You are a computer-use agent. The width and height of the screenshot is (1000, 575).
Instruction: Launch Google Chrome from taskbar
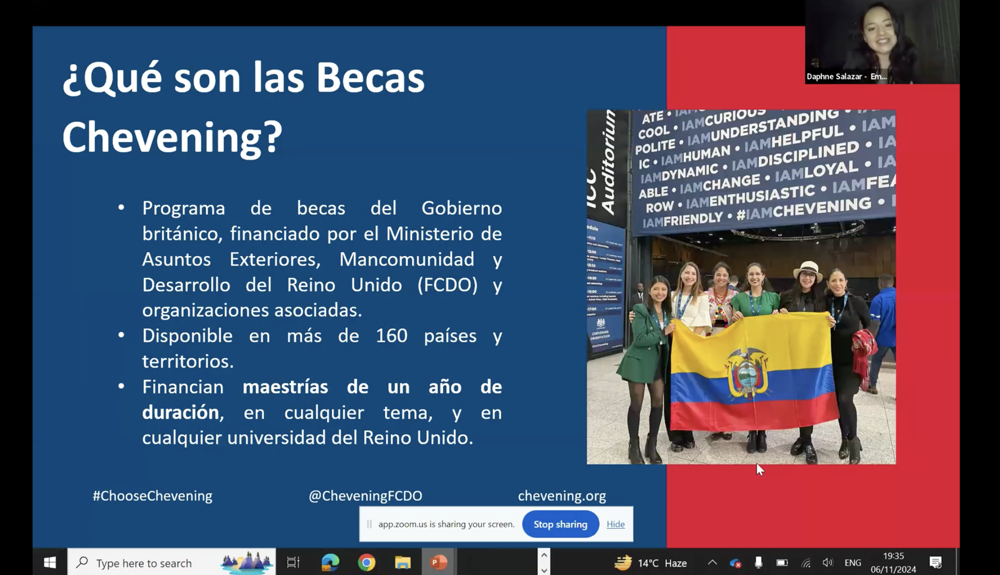366,563
